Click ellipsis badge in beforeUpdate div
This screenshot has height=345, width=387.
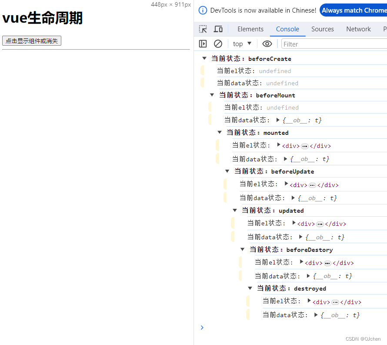point(313,185)
